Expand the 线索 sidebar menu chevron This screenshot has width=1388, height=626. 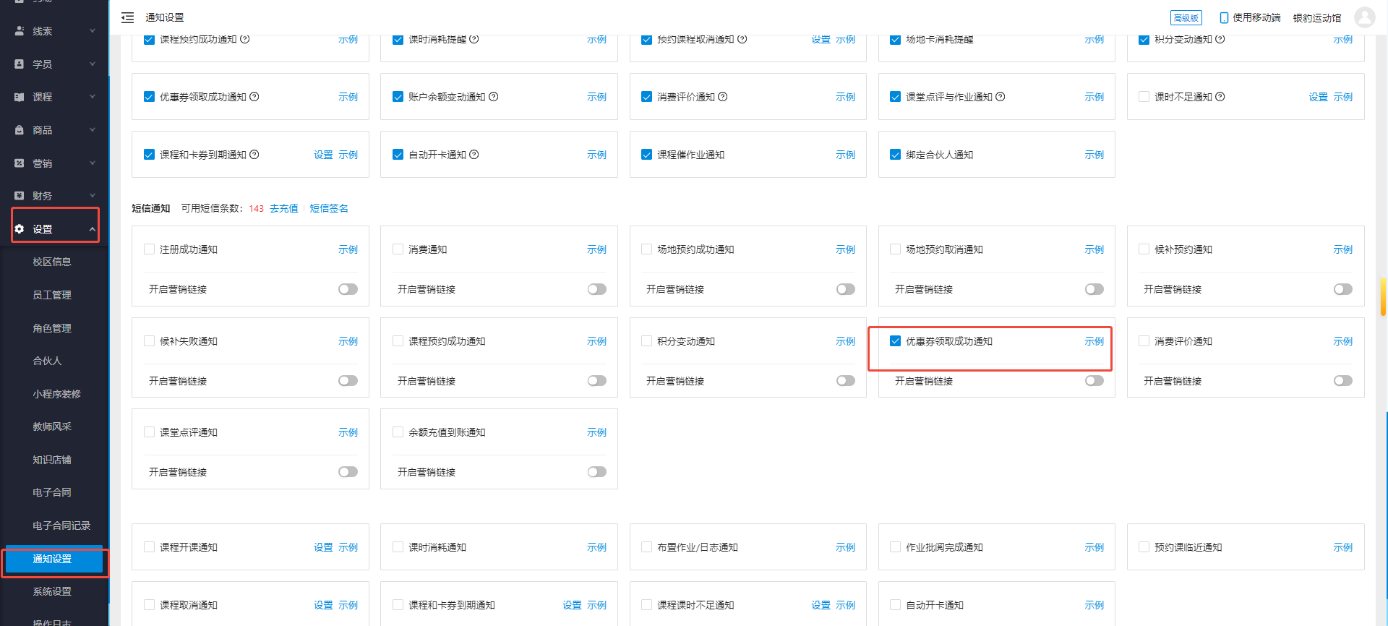click(x=93, y=31)
